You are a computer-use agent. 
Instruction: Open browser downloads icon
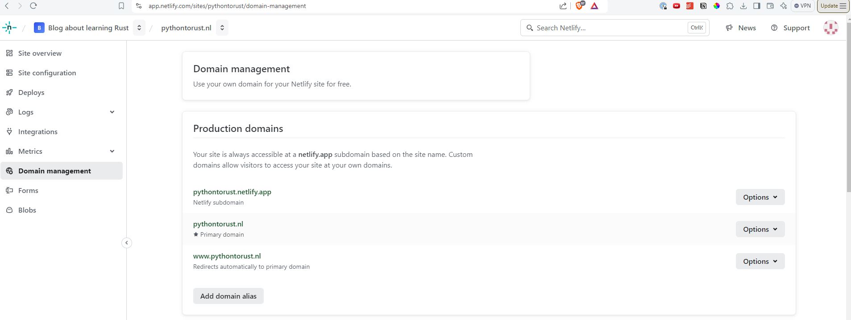click(743, 6)
